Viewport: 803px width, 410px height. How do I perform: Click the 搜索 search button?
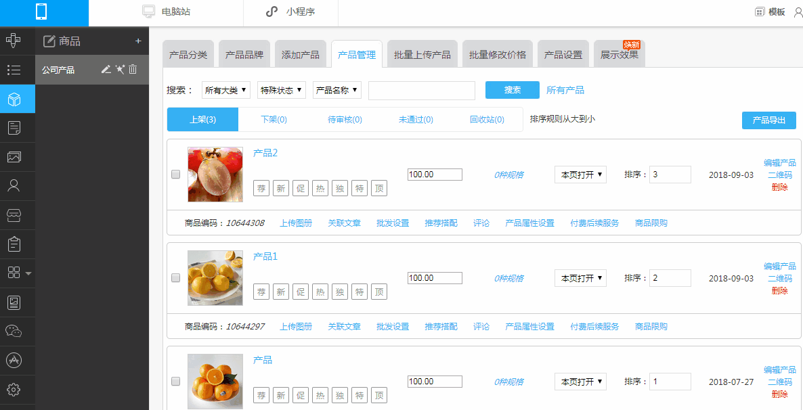(512, 90)
